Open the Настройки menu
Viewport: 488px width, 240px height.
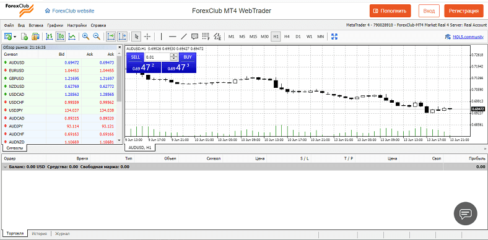point(77,25)
